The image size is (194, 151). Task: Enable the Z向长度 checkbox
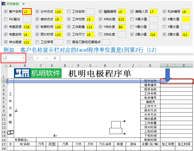pos(100,34)
